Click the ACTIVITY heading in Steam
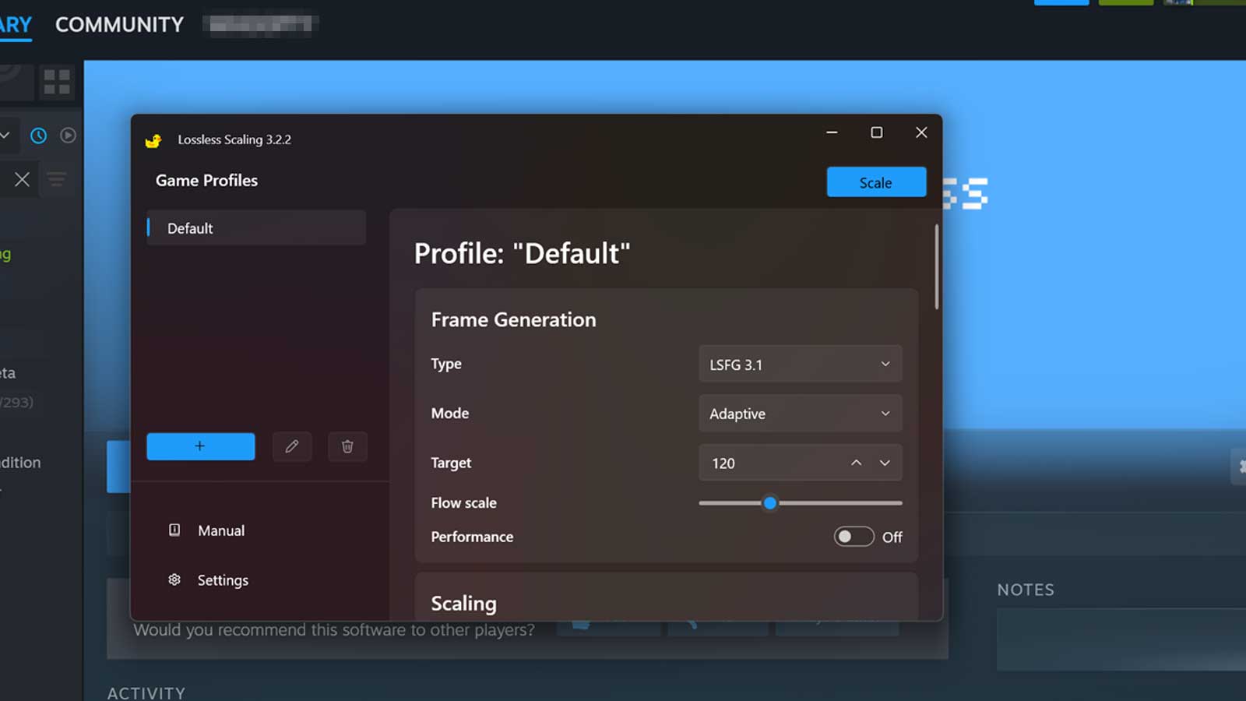Image resolution: width=1246 pixels, height=701 pixels. tap(146, 692)
